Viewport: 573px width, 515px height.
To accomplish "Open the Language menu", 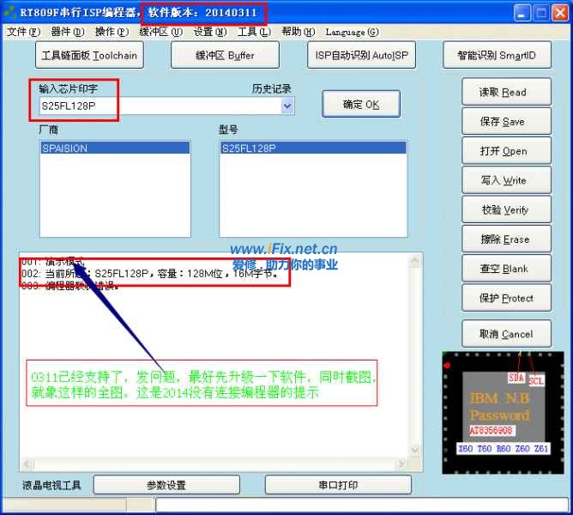I will 352,32.
